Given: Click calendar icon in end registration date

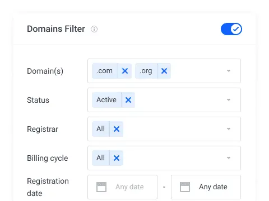Looking at the screenshot, I should tap(185, 187).
